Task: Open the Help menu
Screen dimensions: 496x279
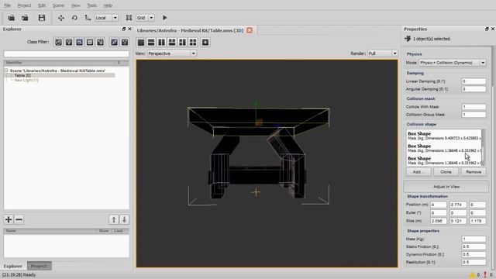Action: (108, 5)
